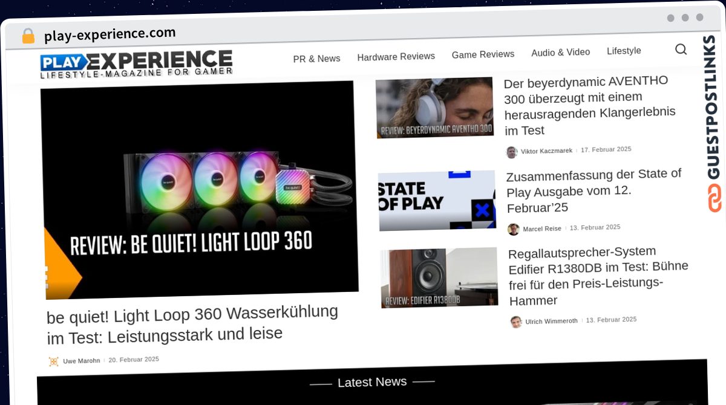Viewport: 726px width, 405px height.
Task: Click the date 17. Februar 2025
Action: [606, 149]
